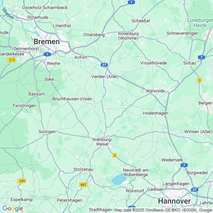213x213 pixels.
Task: Click the A7 shield near Soltau
Action: [201, 57]
